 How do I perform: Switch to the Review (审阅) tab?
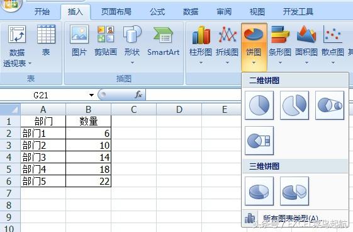pos(224,12)
